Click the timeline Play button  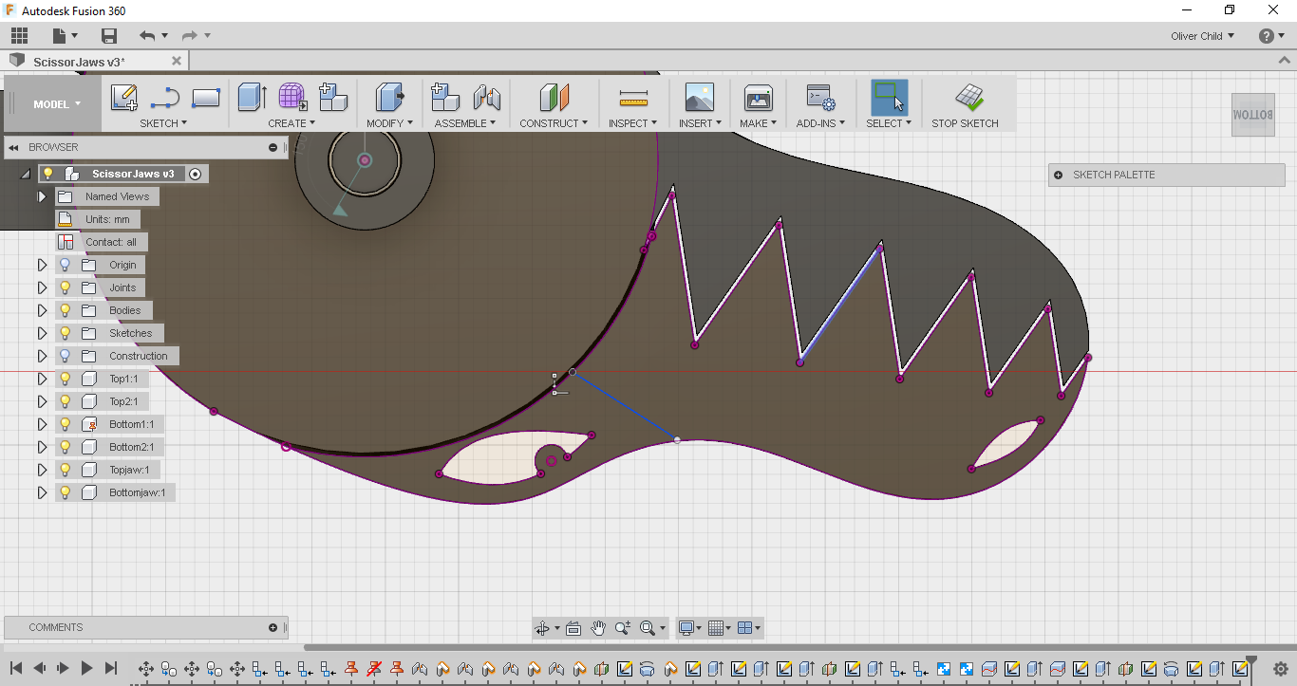[86, 668]
